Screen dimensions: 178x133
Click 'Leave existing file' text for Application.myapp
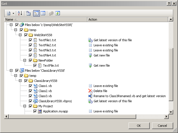point(106,111)
